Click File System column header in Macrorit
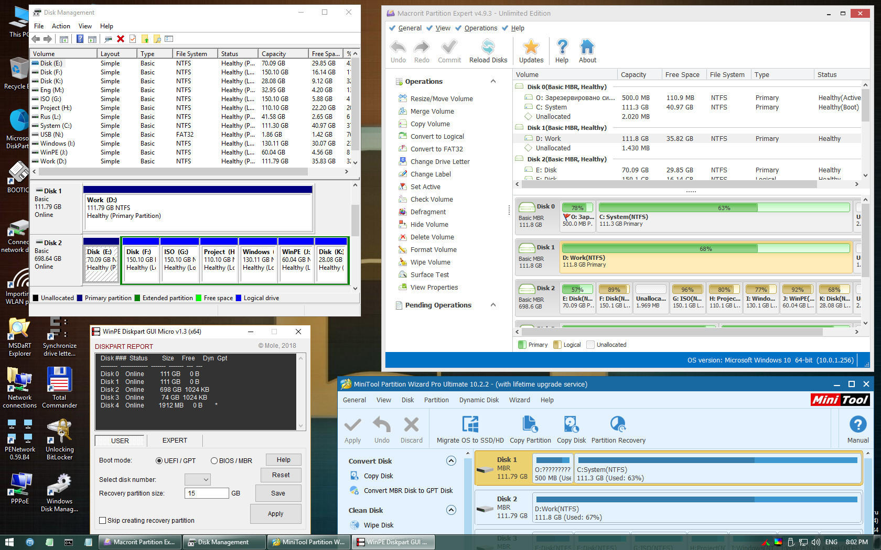Screen dimensions: 881x550 [x=727, y=74]
